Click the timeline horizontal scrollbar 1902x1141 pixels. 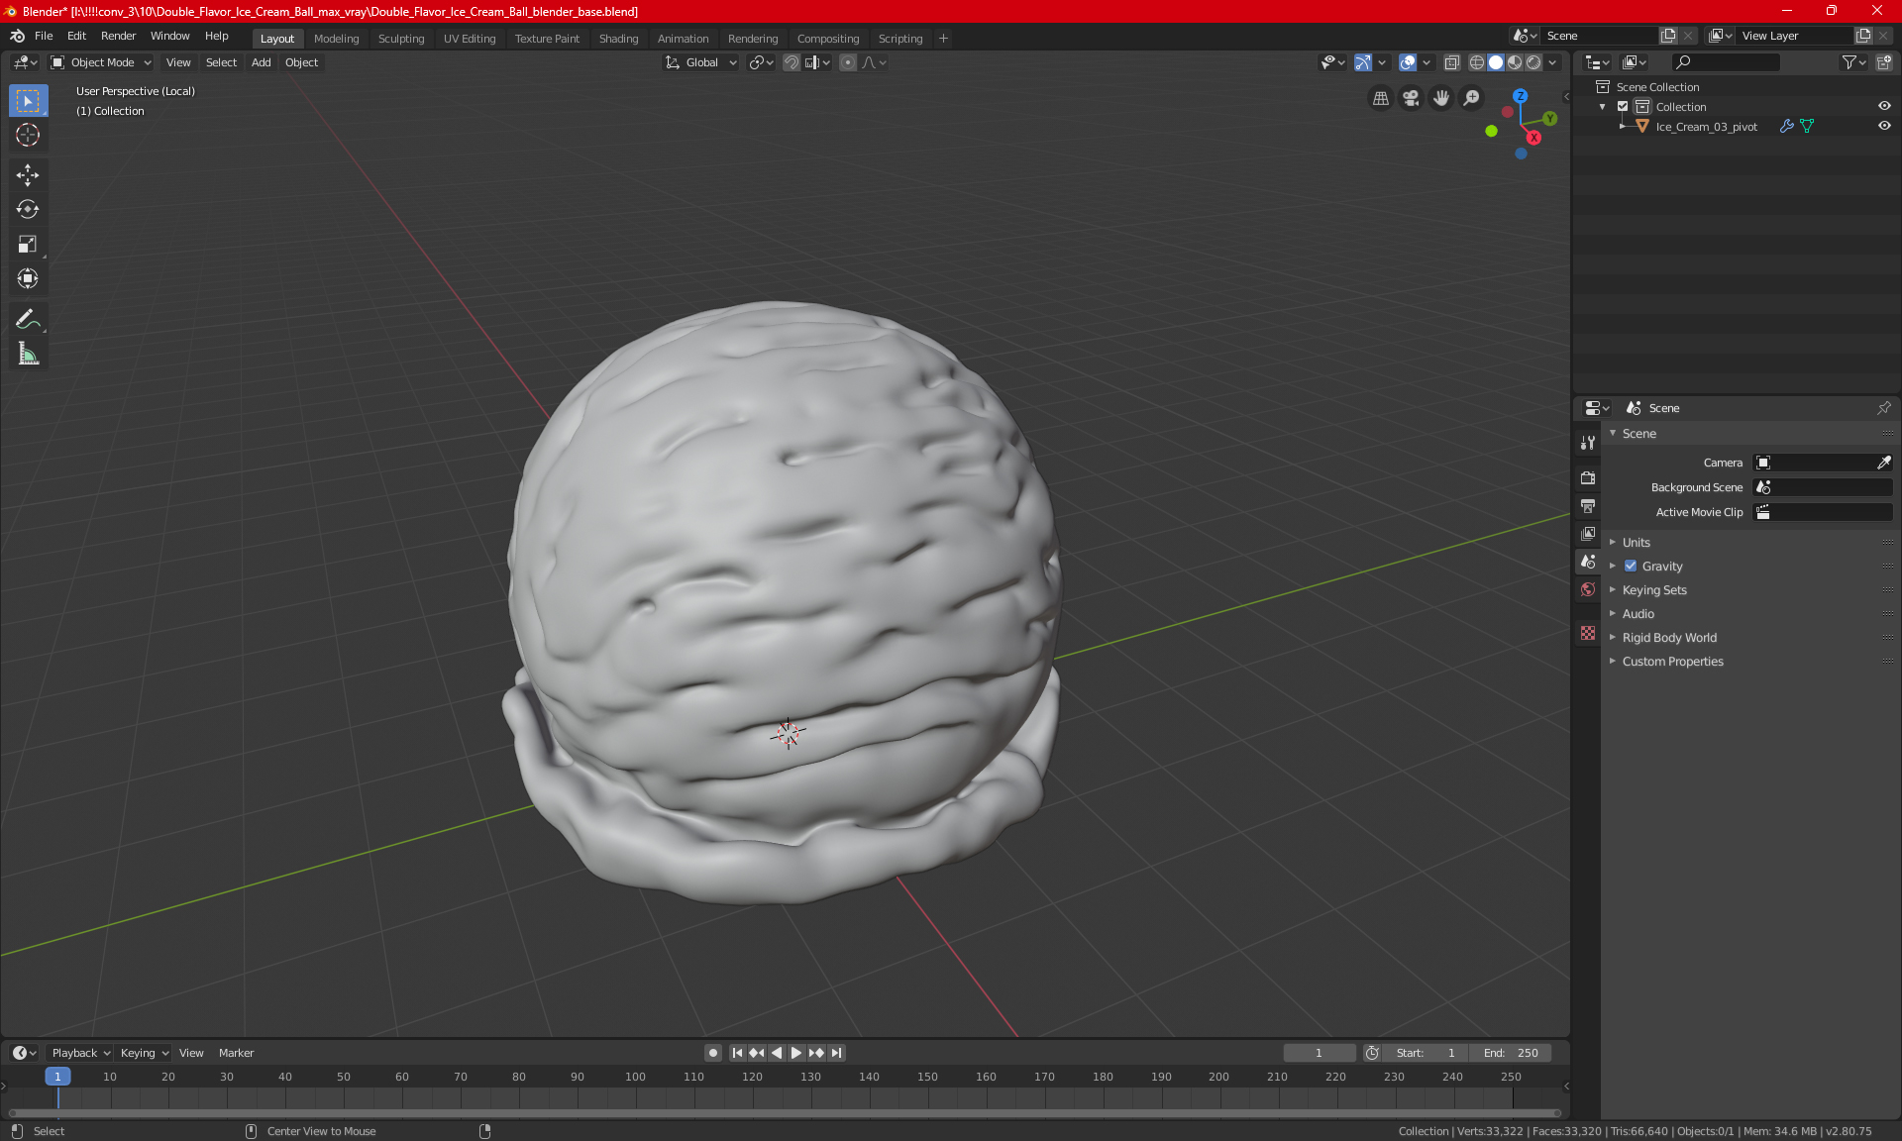click(x=785, y=1113)
